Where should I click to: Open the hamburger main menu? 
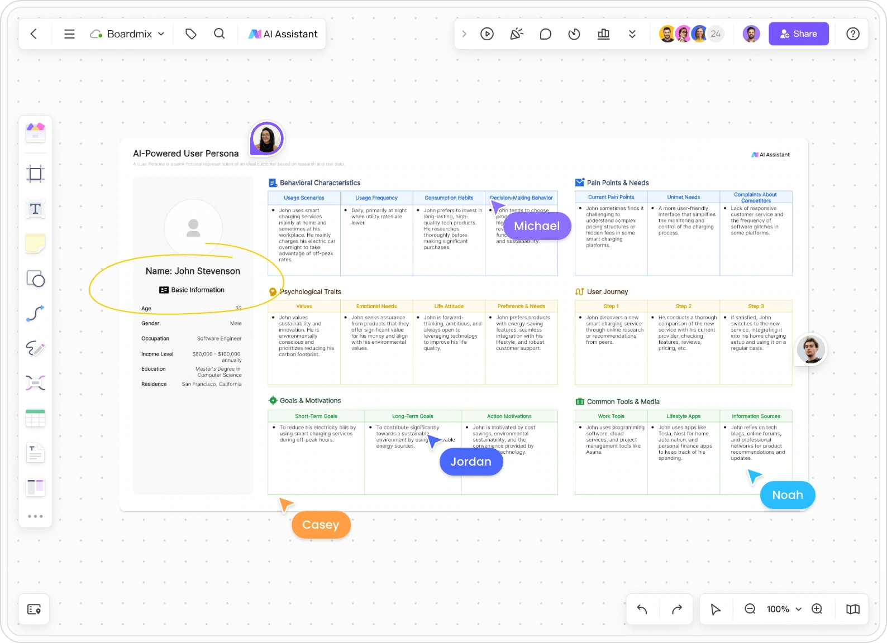69,34
